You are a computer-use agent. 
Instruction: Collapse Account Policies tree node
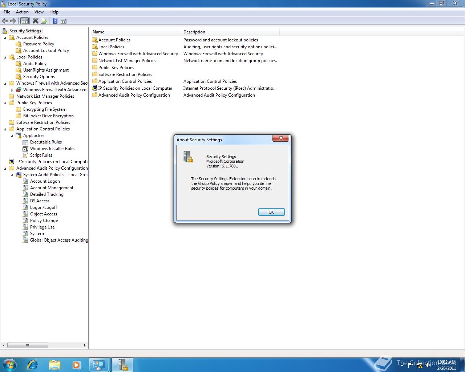click(5, 37)
